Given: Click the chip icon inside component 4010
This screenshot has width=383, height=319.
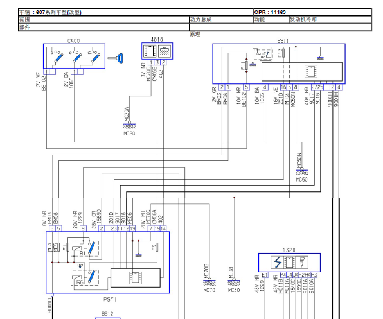Looking at the screenshot, I should tap(150, 51).
